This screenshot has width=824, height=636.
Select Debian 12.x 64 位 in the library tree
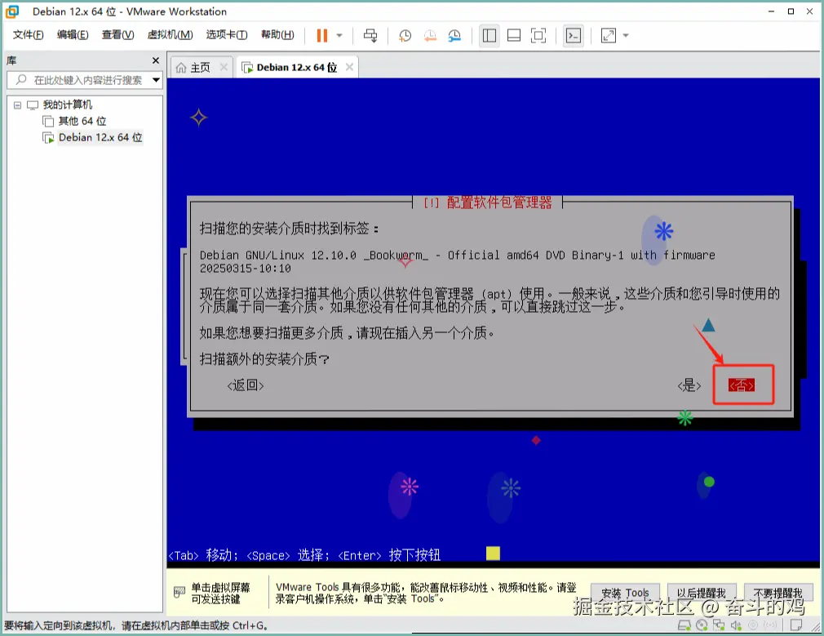point(100,137)
